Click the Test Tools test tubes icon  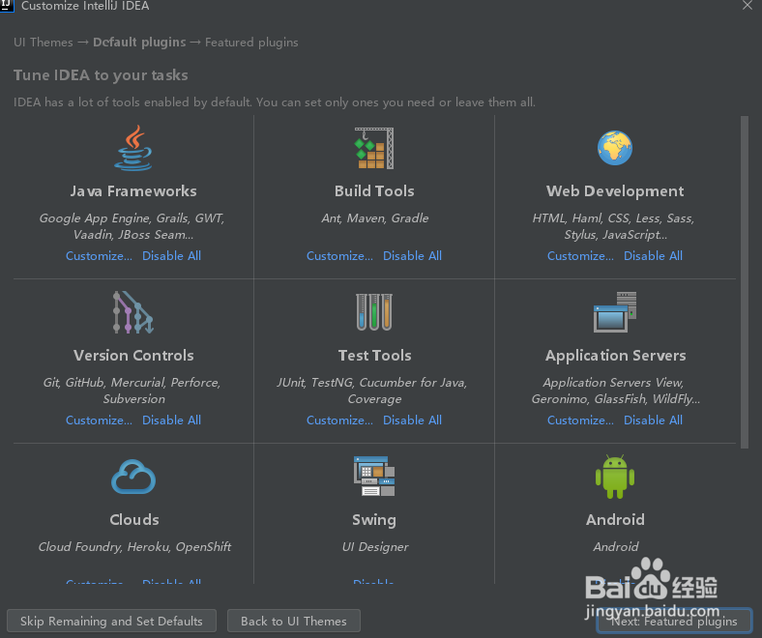pyautogui.click(x=373, y=312)
